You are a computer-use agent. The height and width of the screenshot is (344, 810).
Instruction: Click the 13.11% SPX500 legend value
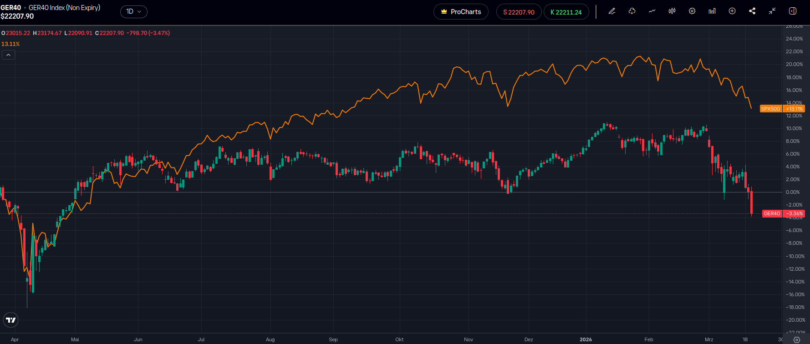click(10, 44)
